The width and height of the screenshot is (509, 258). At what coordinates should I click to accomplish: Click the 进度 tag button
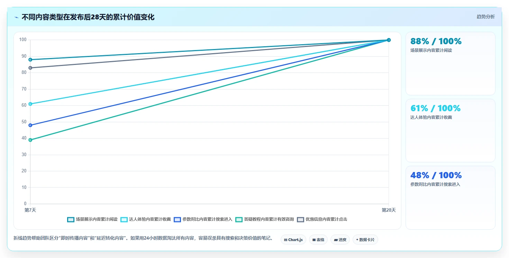coord(340,240)
